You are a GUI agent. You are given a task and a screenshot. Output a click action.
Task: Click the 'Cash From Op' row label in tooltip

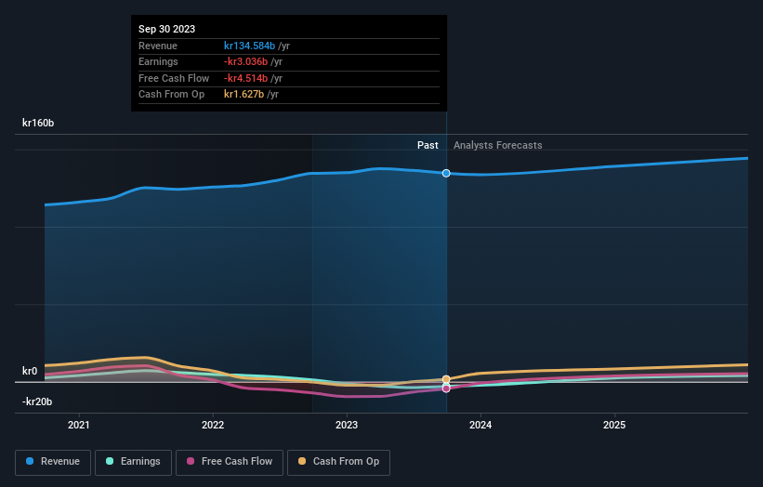click(x=171, y=95)
